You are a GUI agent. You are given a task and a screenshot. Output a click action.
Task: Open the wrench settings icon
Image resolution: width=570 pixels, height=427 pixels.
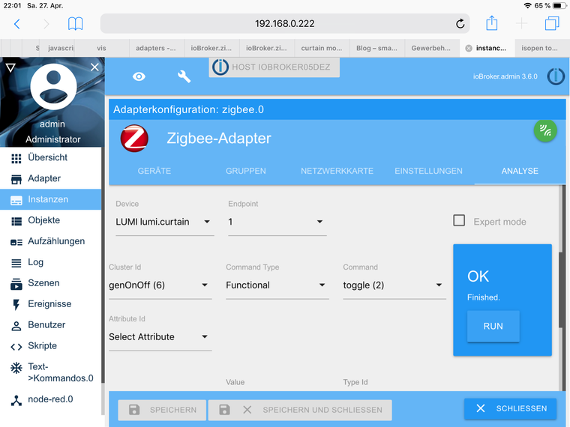tap(184, 76)
